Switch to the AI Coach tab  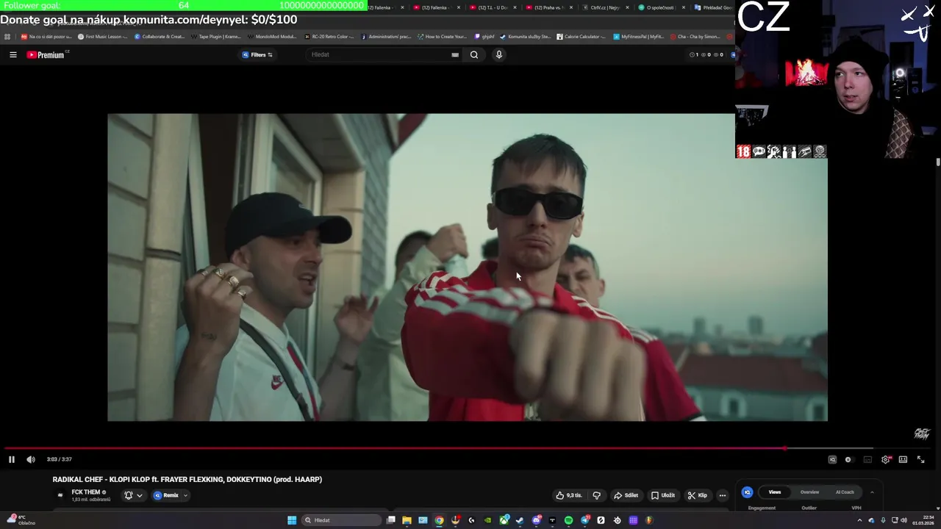pos(845,492)
